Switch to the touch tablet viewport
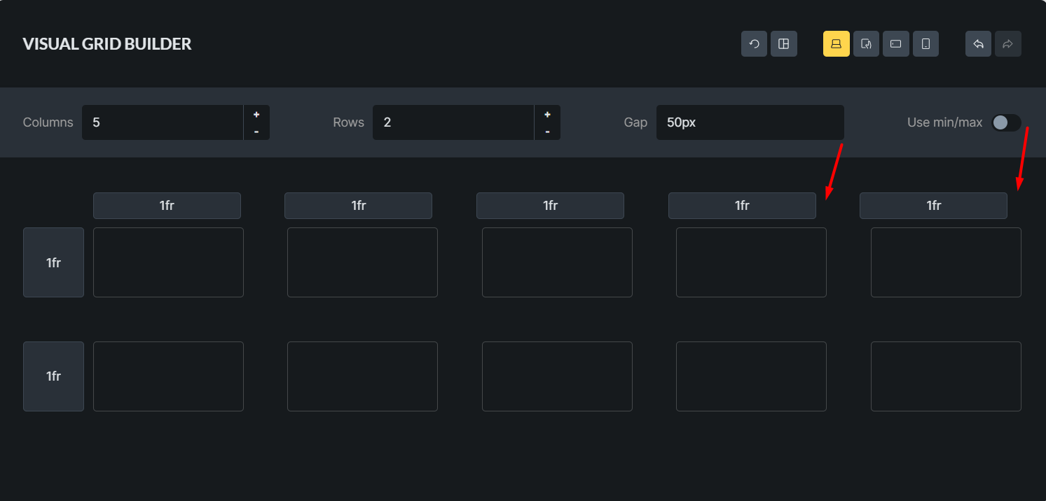The image size is (1046, 501). coord(866,44)
